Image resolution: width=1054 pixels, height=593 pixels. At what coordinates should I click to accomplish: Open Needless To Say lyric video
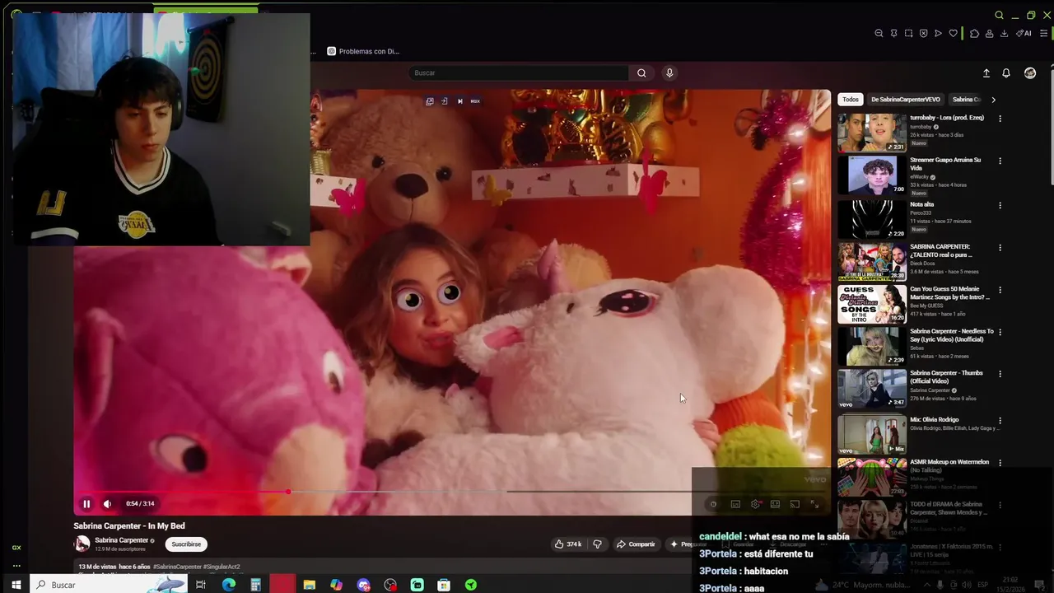click(872, 346)
